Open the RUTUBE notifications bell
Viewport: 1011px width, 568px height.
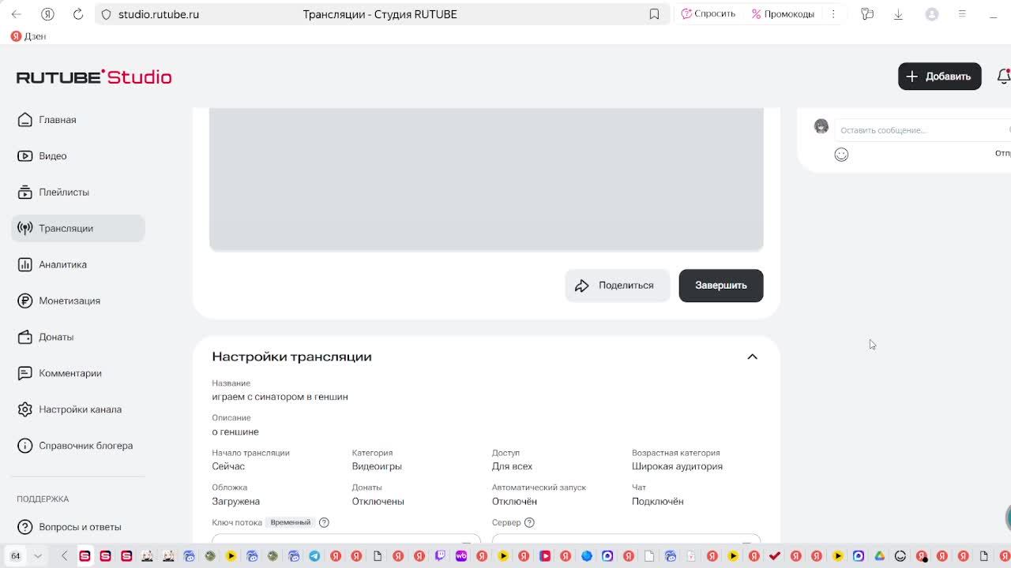[x=1004, y=77]
